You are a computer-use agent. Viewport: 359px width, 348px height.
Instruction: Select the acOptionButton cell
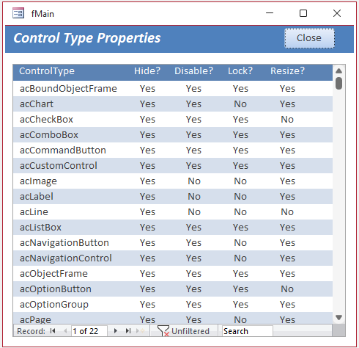[x=56, y=289]
